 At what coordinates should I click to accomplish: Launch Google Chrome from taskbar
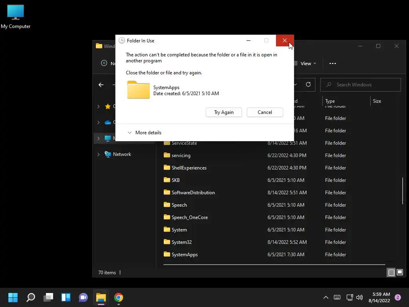(x=118, y=297)
